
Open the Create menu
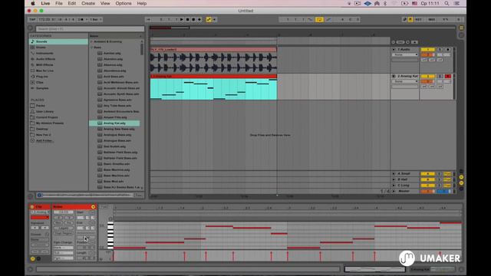point(88,3)
